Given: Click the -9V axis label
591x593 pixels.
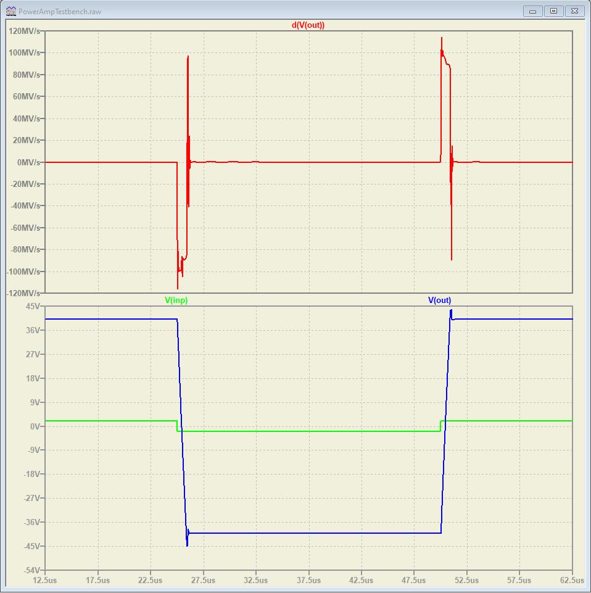Looking at the screenshot, I should pos(34,450).
